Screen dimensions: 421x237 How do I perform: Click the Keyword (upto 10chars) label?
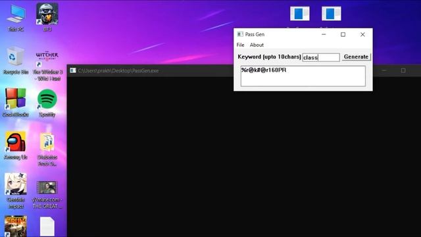click(x=269, y=57)
